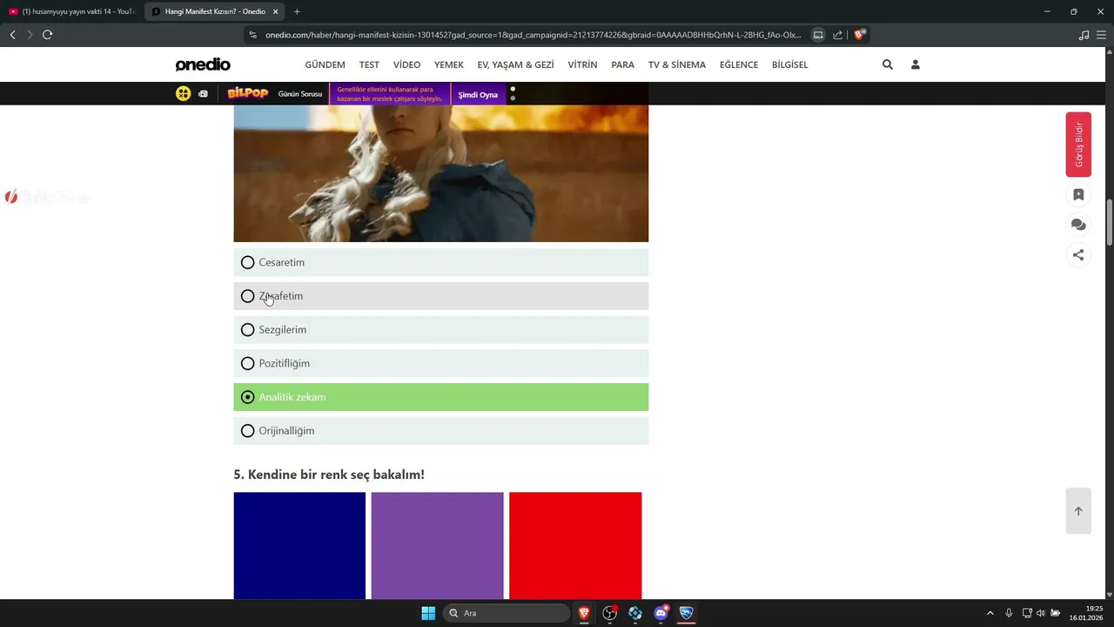Open OBS Studio from taskbar
The width and height of the screenshot is (1114, 627).
[610, 613]
